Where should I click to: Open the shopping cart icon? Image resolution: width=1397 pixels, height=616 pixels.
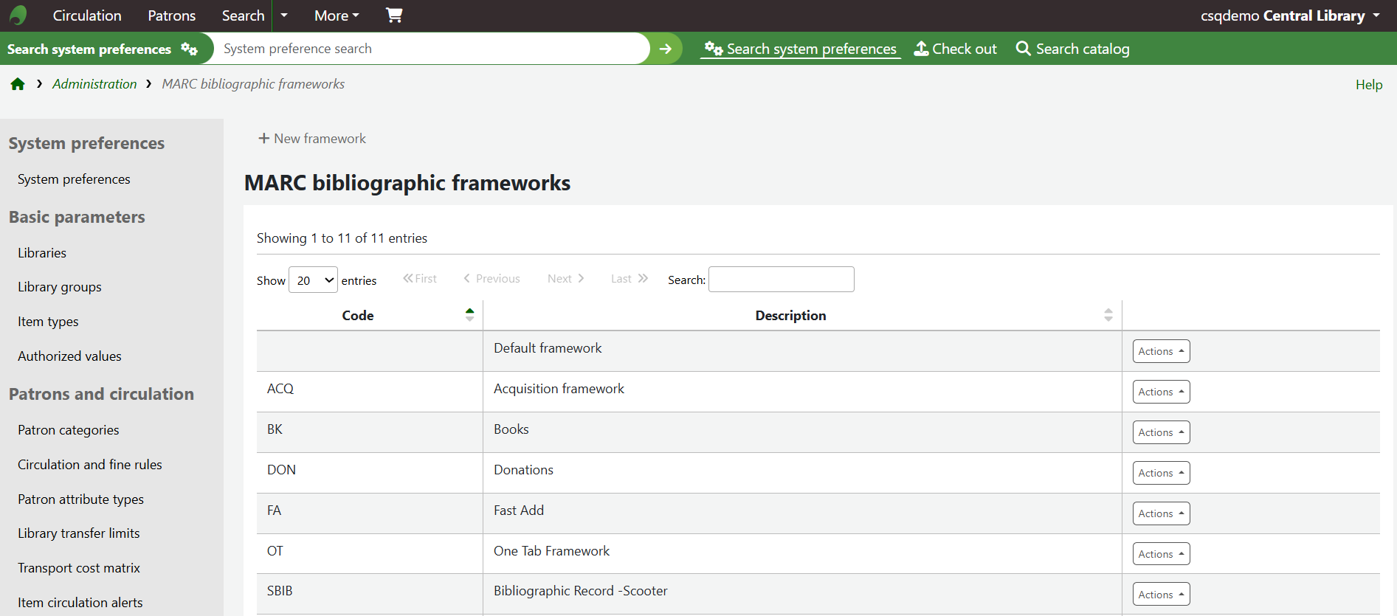point(394,15)
